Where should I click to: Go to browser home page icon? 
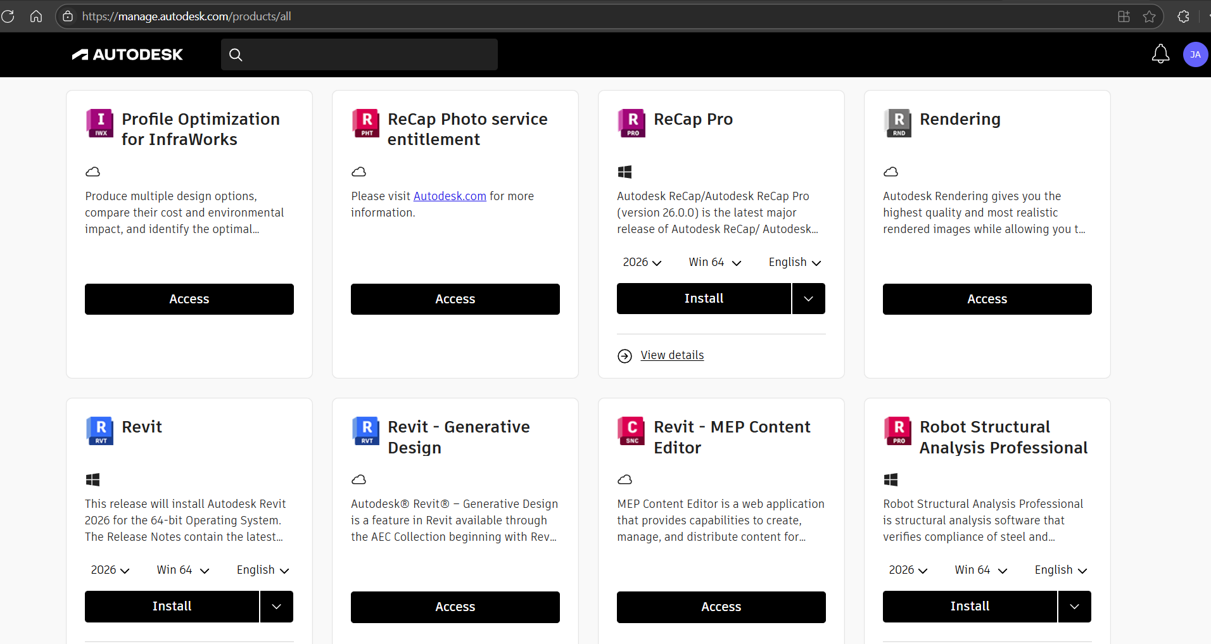tap(36, 16)
